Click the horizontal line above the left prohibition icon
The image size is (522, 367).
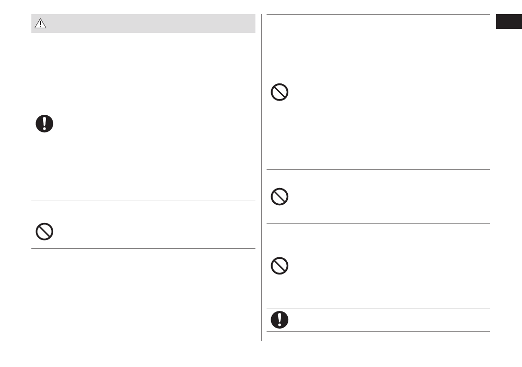pyautogui.click(x=143, y=201)
